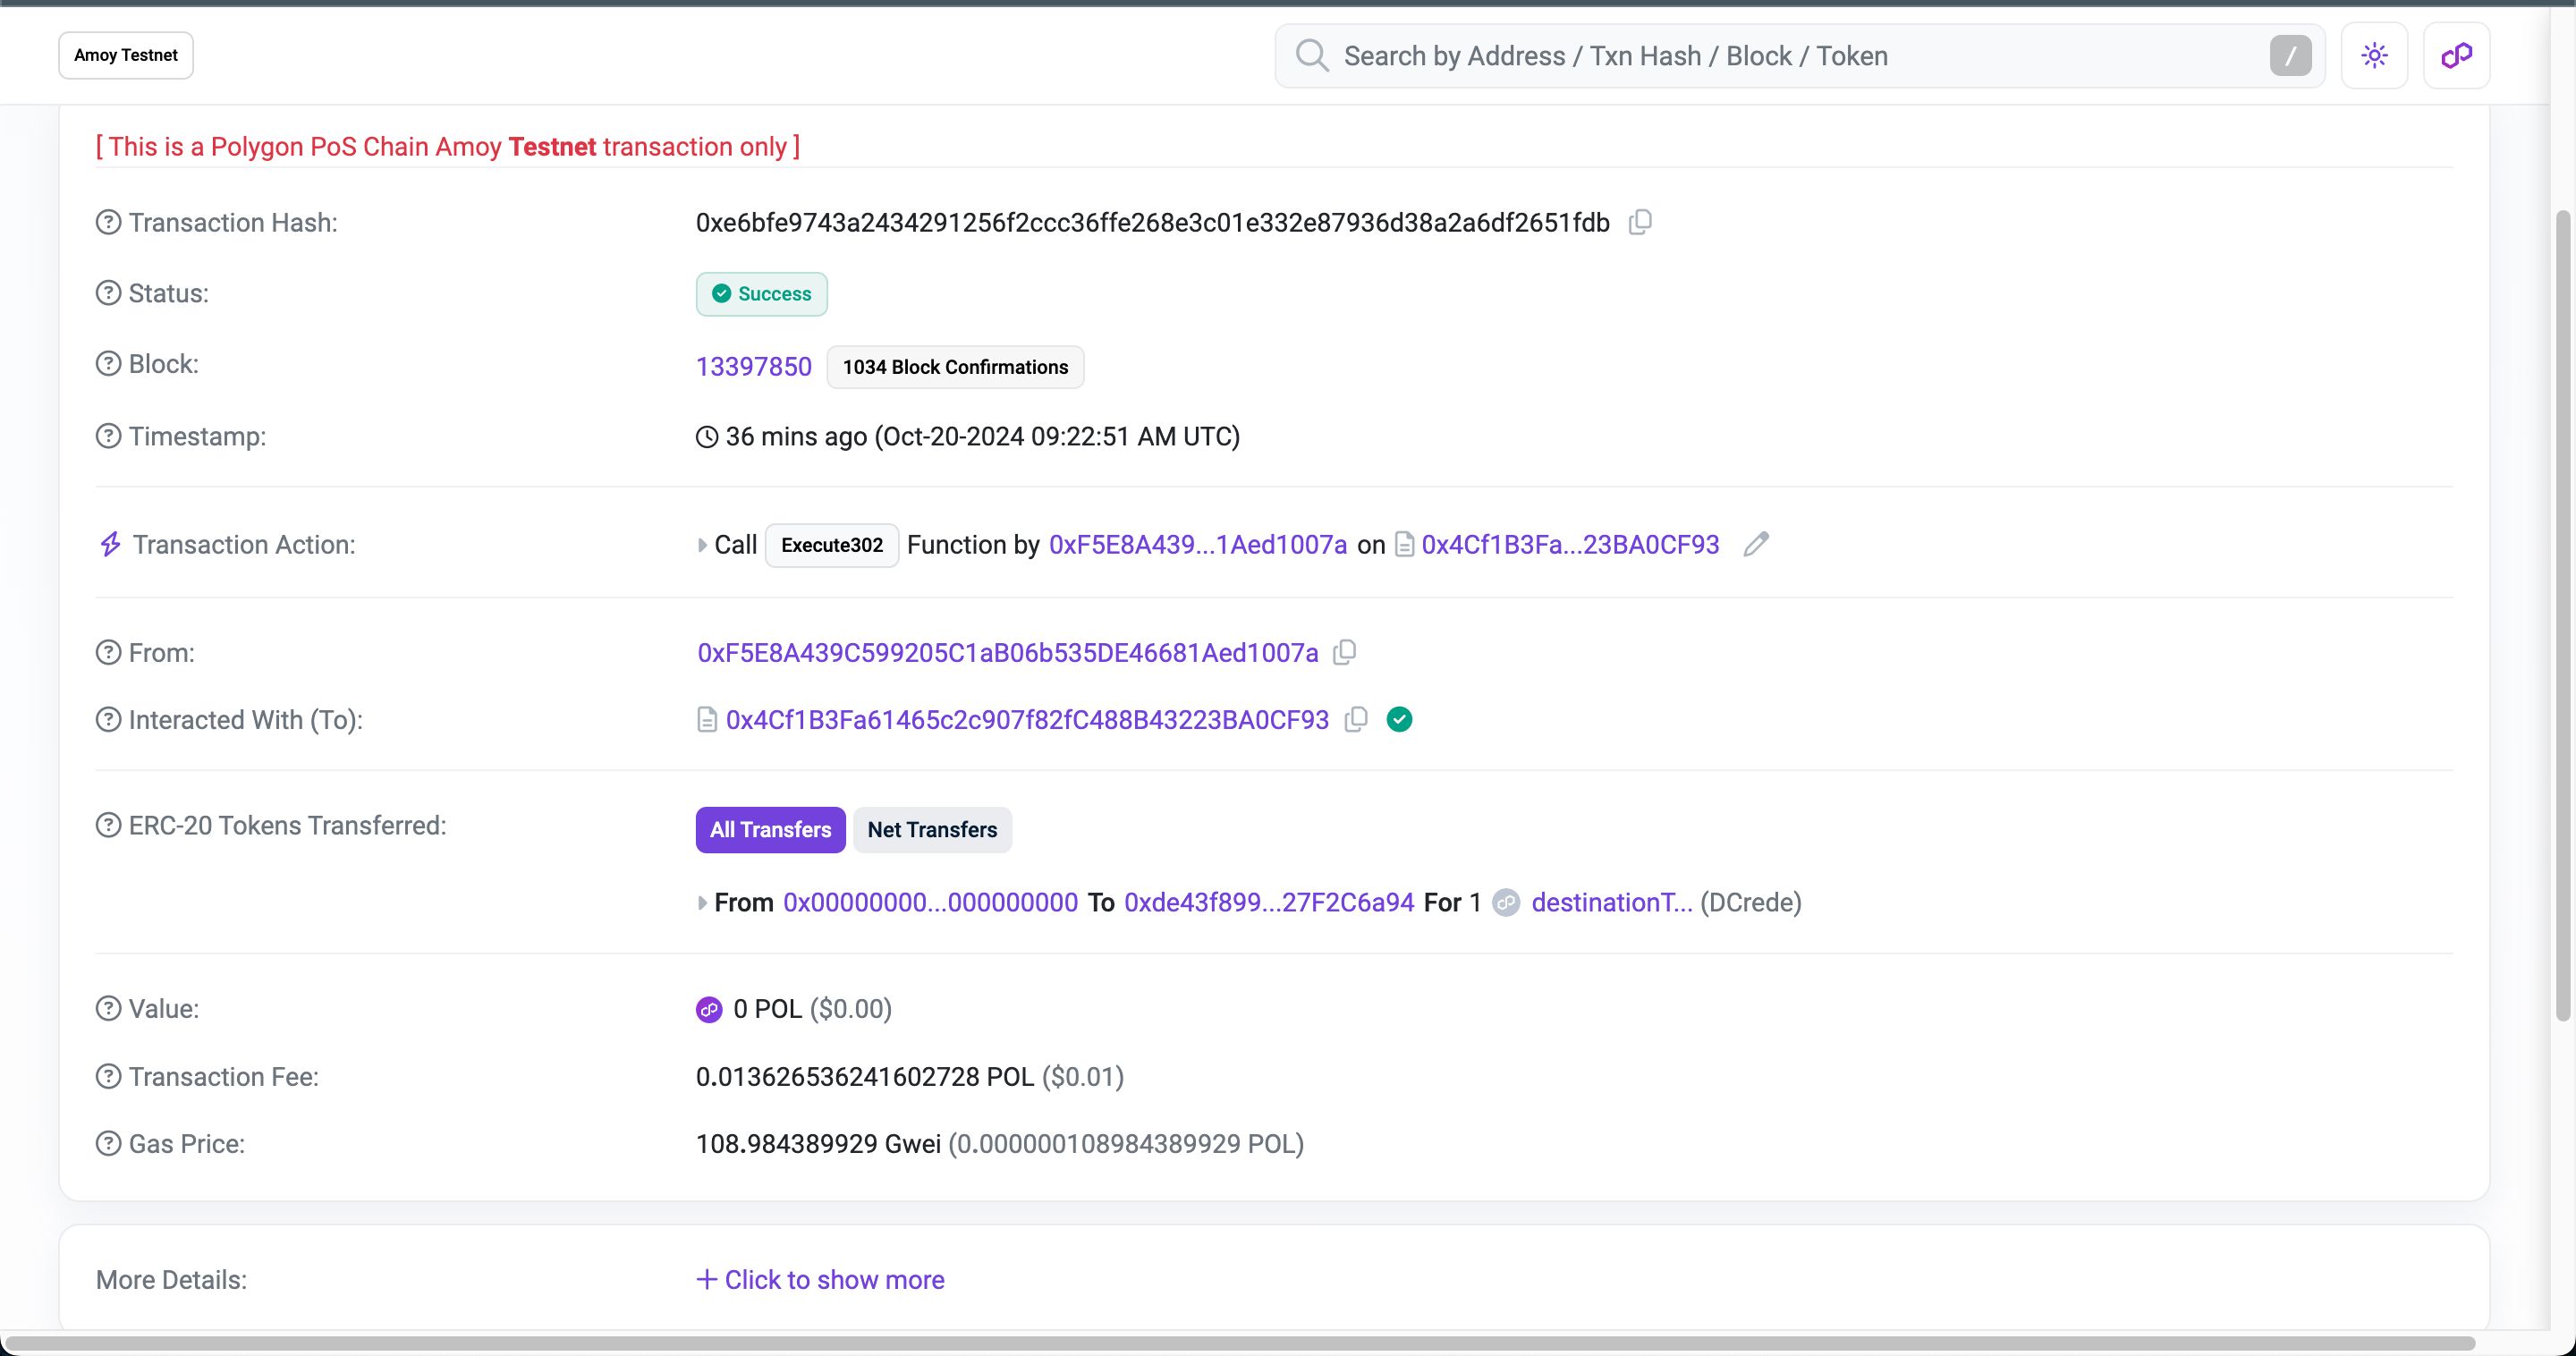The width and height of the screenshot is (2576, 1356).
Task: Click the contract file icon before 0x4Cf1B3Fa61465c2c
Action: (706, 719)
